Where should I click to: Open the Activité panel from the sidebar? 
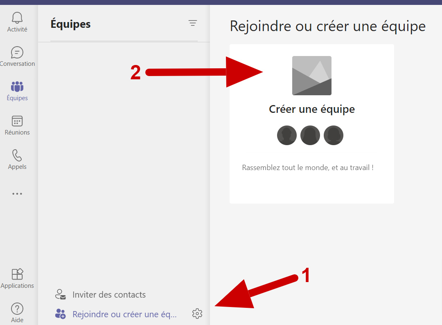(17, 21)
